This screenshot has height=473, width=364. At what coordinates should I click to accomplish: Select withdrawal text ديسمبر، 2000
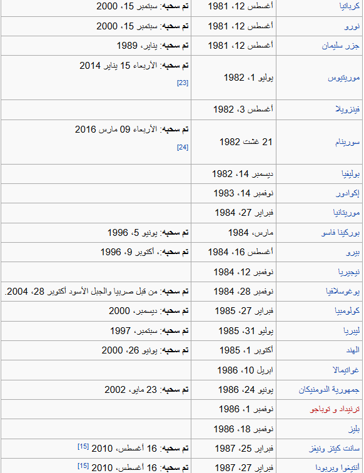click(133, 311)
